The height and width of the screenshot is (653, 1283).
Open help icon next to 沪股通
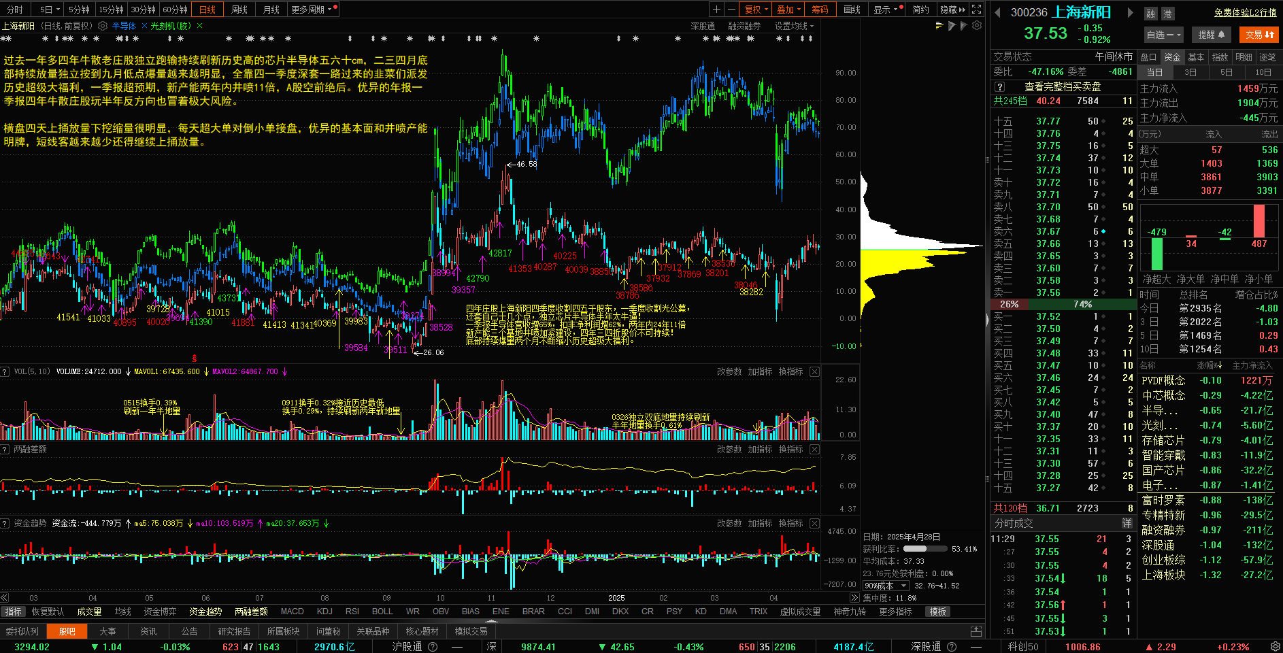[x=432, y=647]
